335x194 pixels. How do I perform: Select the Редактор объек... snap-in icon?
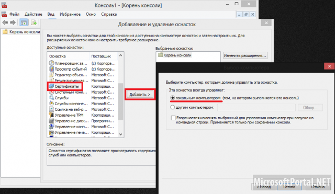(x=51, y=75)
